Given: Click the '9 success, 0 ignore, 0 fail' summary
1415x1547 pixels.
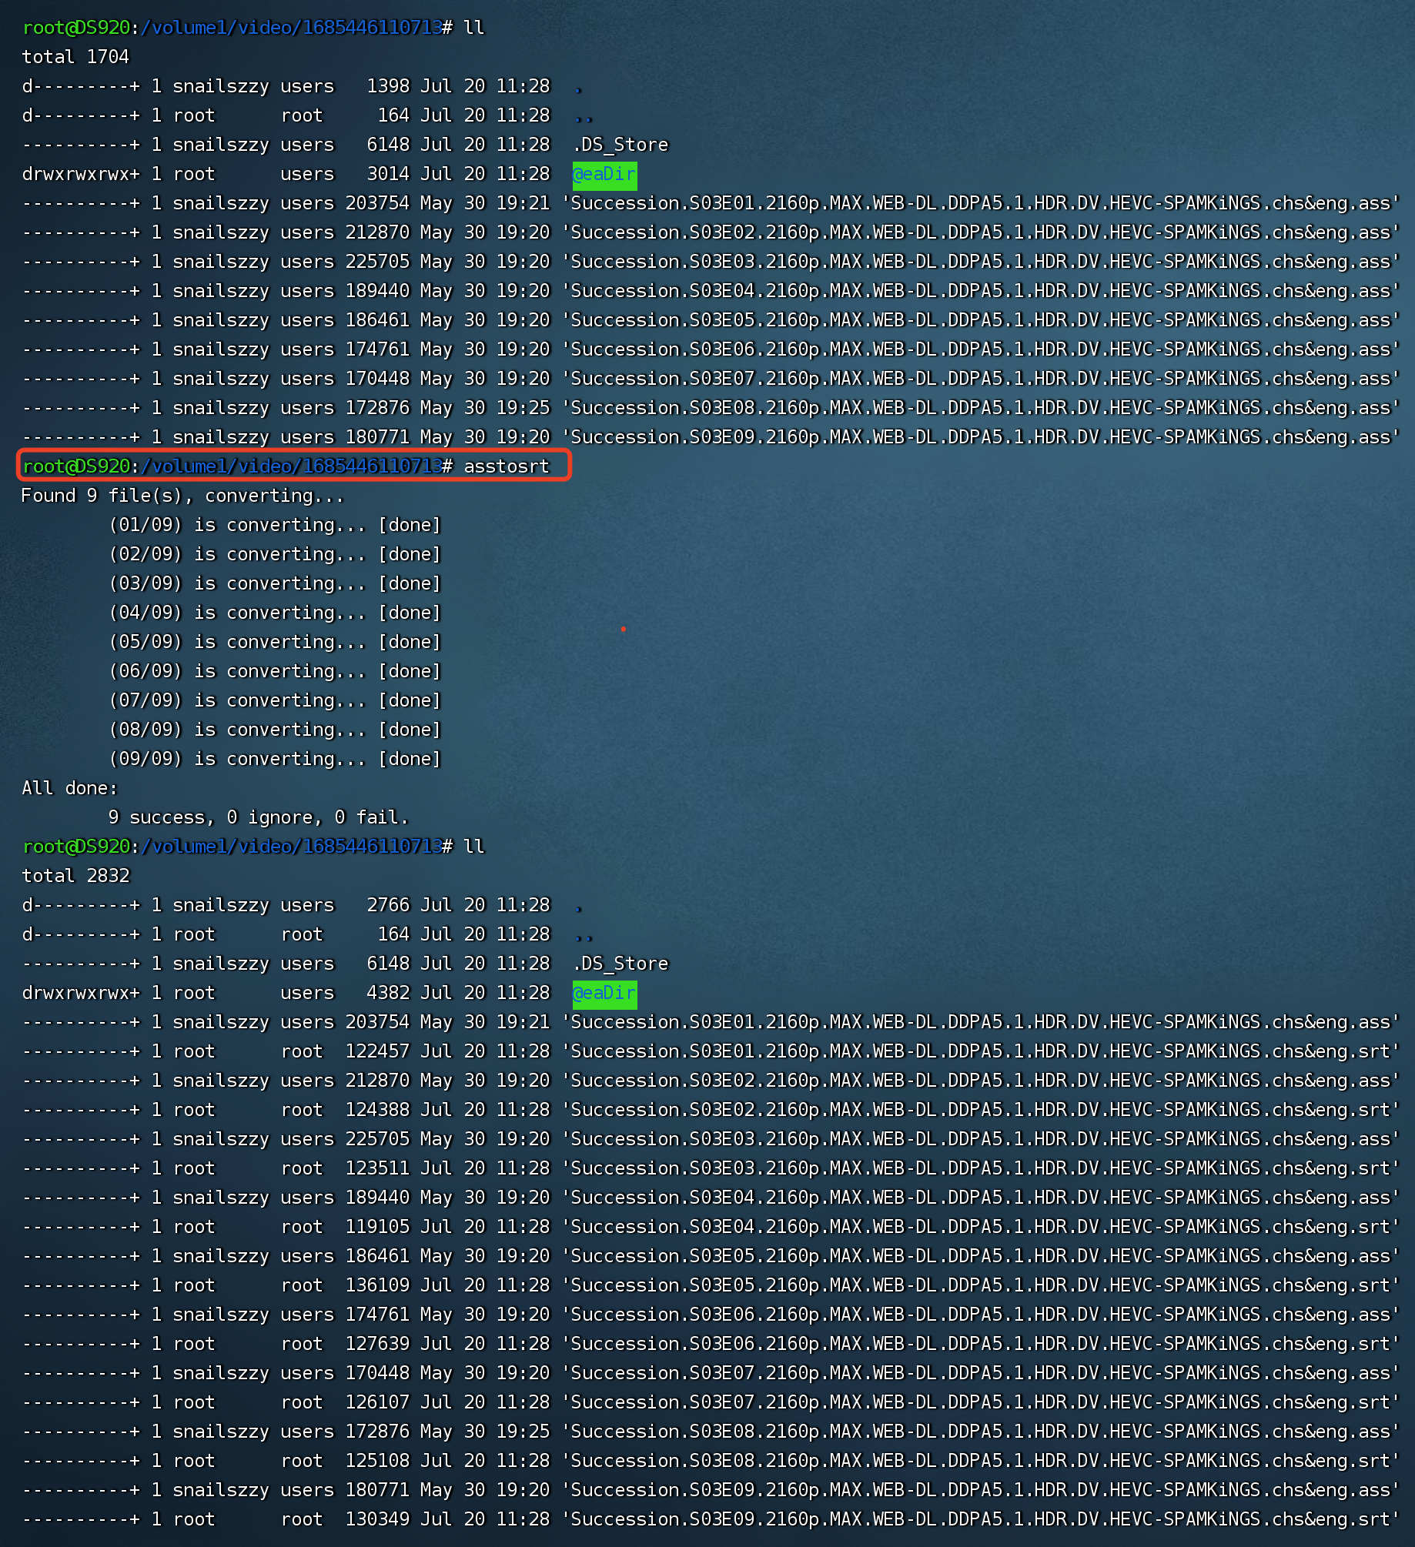Looking at the screenshot, I should 258,817.
